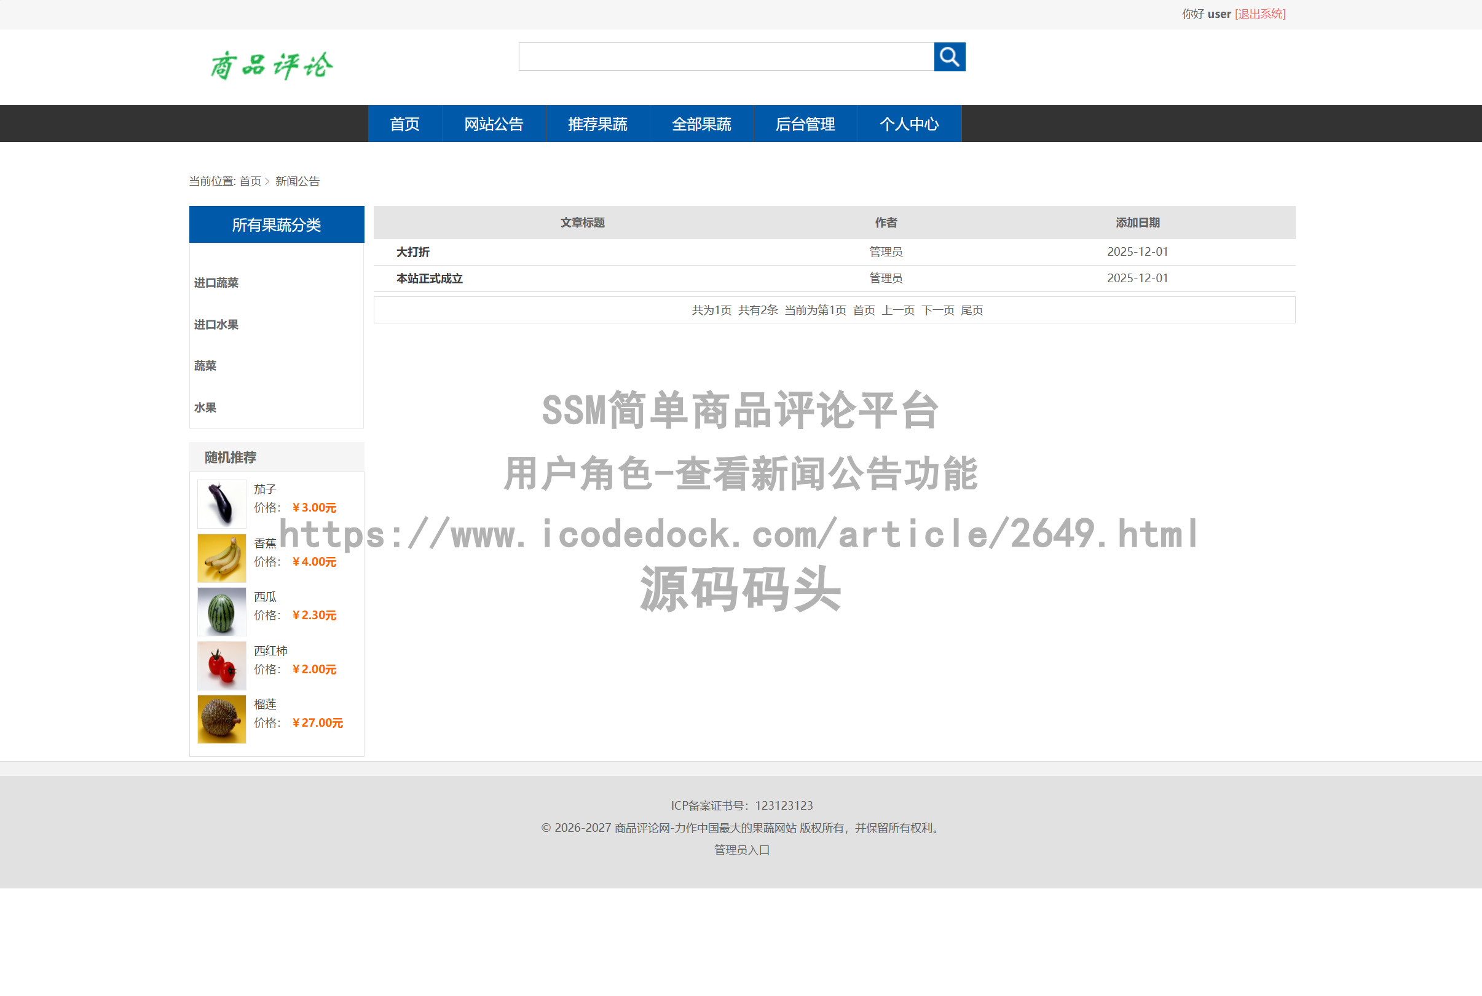Image resolution: width=1482 pixels, height=996 pixels.
Task: Read the 本站正式成立 announcement
Action: tap(428, 279)
